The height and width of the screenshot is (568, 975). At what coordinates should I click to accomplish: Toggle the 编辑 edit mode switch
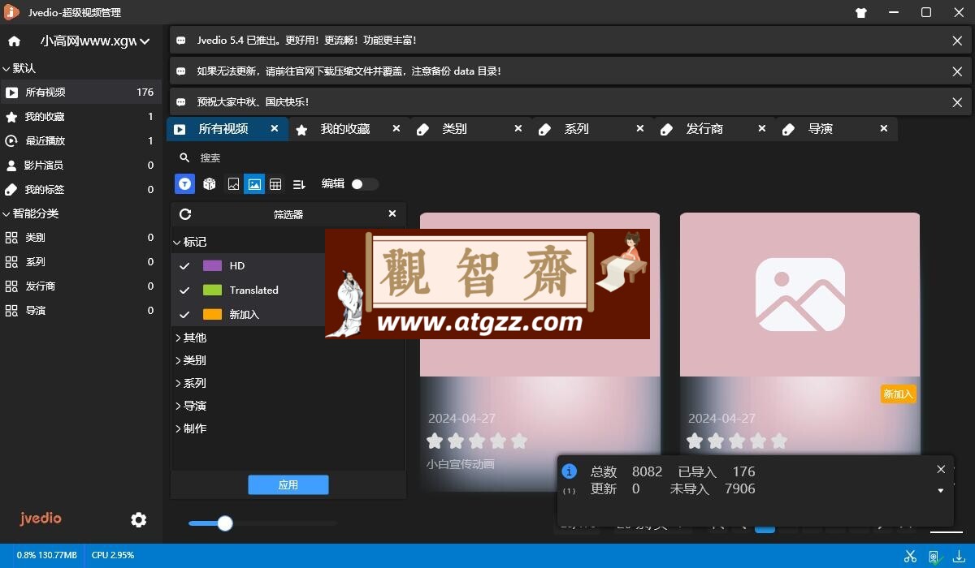(364, 184)
